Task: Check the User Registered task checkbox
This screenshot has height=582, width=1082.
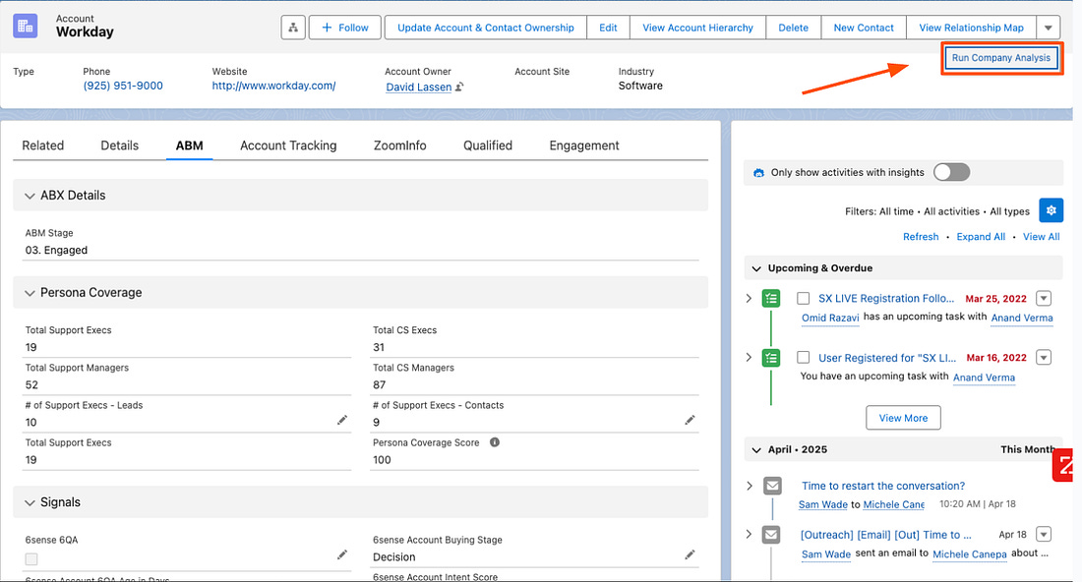Action: point(804,357)
